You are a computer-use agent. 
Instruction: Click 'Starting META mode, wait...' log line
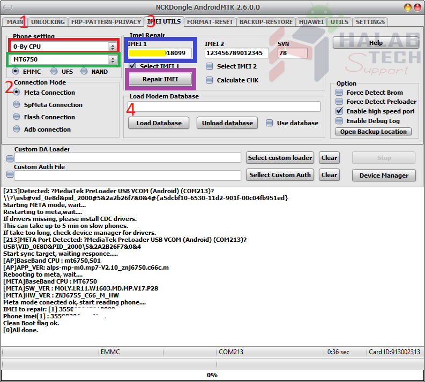click(44, 205)
